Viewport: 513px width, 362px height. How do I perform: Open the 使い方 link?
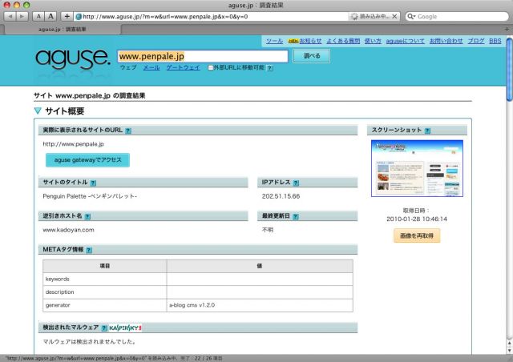(373, 41)
